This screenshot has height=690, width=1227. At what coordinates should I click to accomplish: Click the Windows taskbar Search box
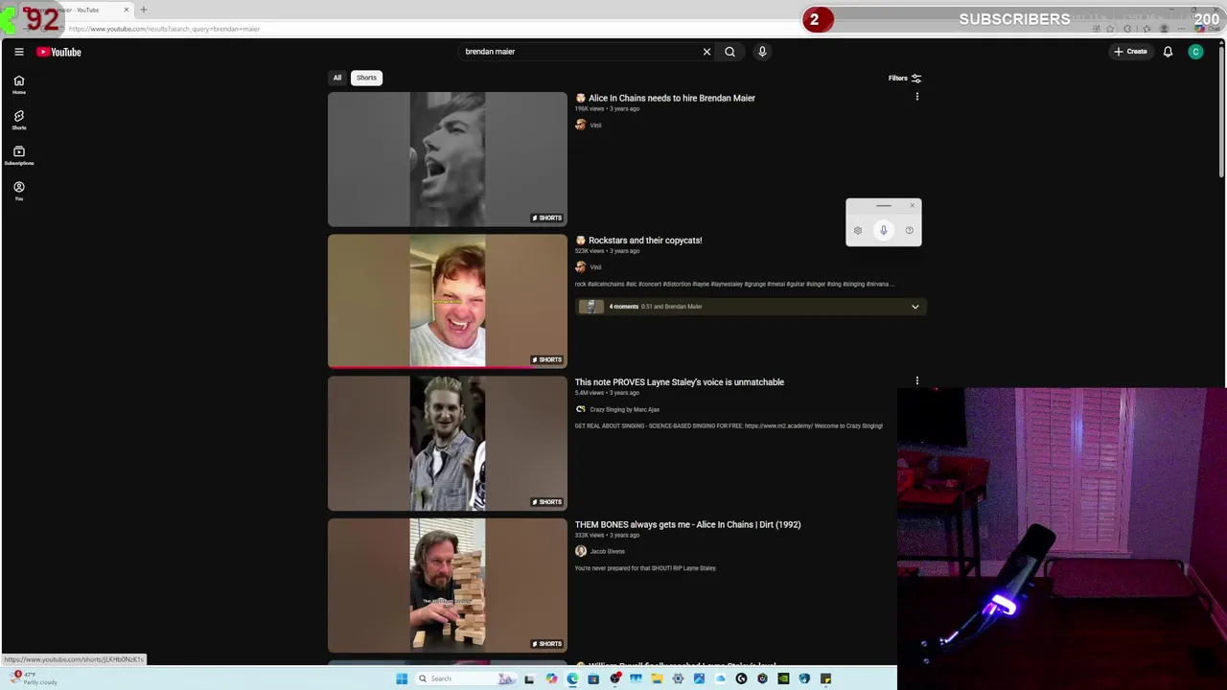click(x=466, y=678)
